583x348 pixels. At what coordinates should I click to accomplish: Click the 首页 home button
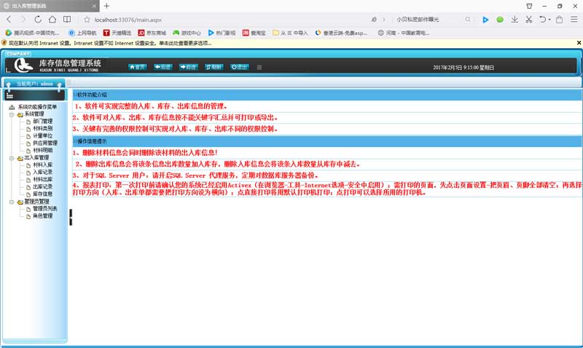point(138,67)
